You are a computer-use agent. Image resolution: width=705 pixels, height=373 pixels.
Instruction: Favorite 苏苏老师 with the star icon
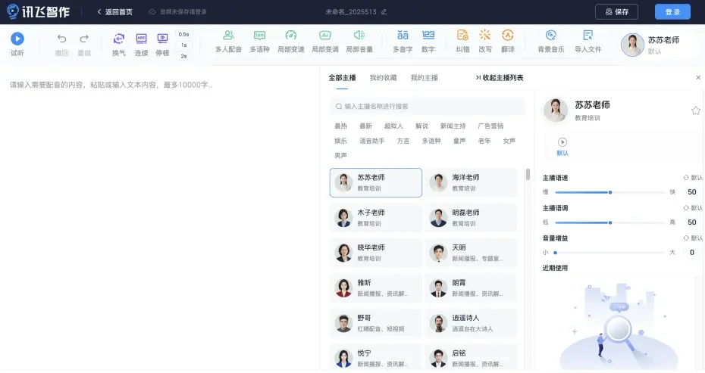tap(696, 110)
